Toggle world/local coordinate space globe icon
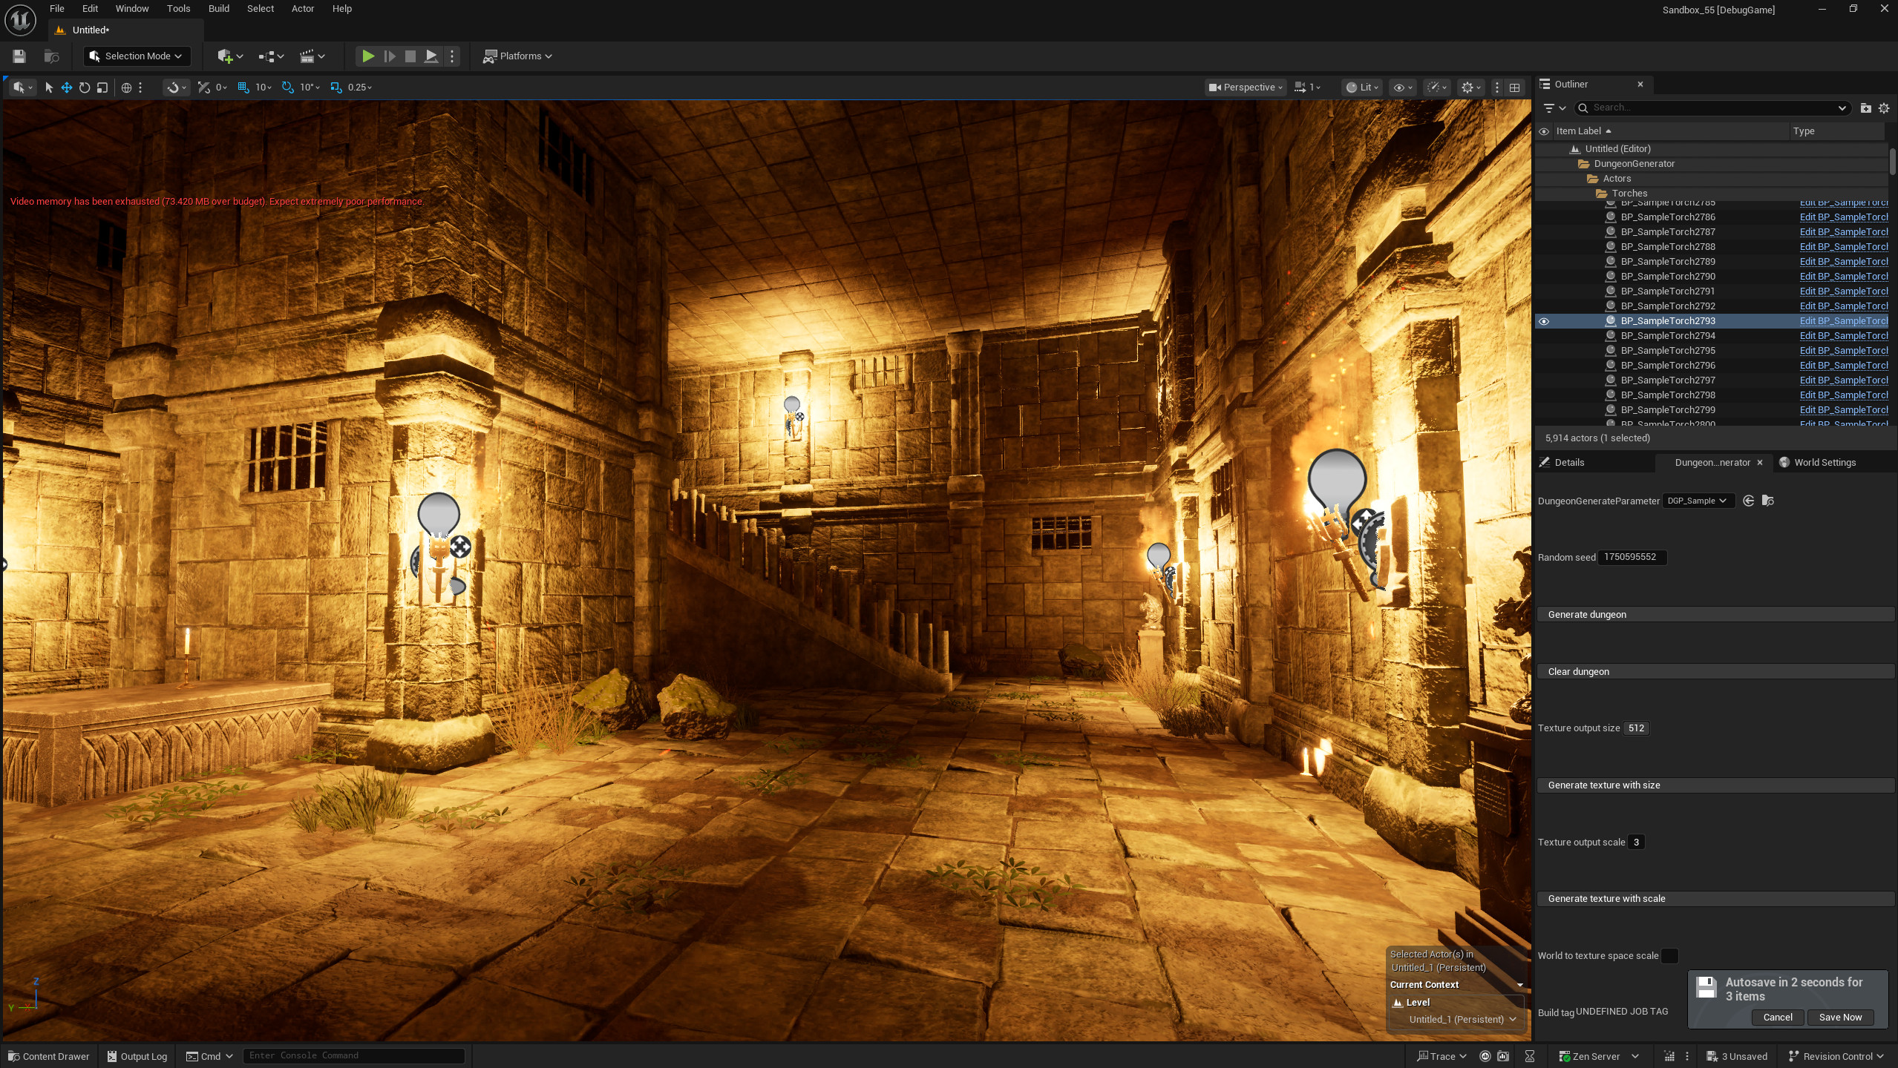 (126, 88)
